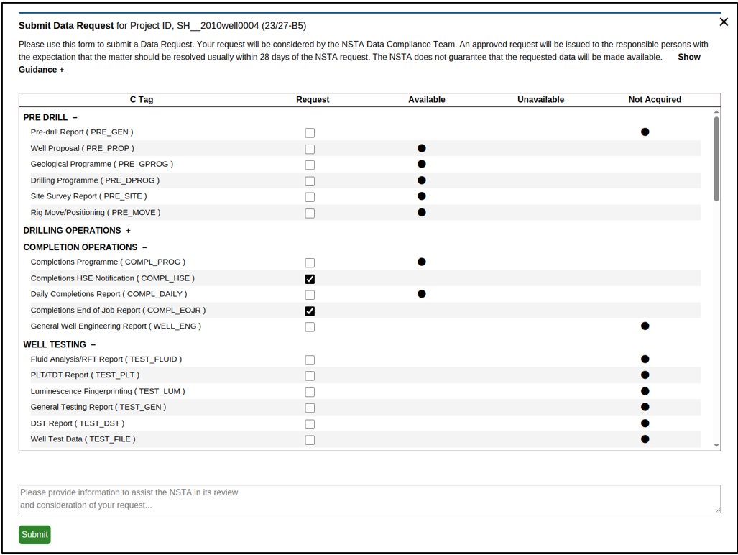This screenshot has width=738, height=555.
Task: Click Available dot for Well Proposal
Action: click(x=422, y=148)
